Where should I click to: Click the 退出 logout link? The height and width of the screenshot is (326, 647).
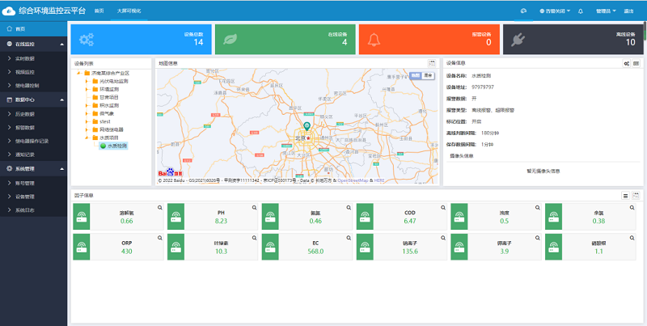click(x=629, y=11)
